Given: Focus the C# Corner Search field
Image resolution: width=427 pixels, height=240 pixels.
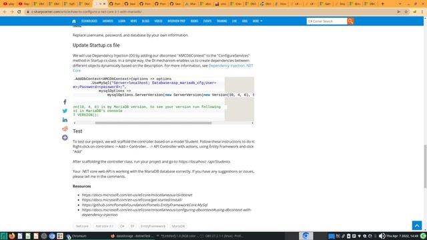Looking at the screenshot, I should (x=327, y=21).
